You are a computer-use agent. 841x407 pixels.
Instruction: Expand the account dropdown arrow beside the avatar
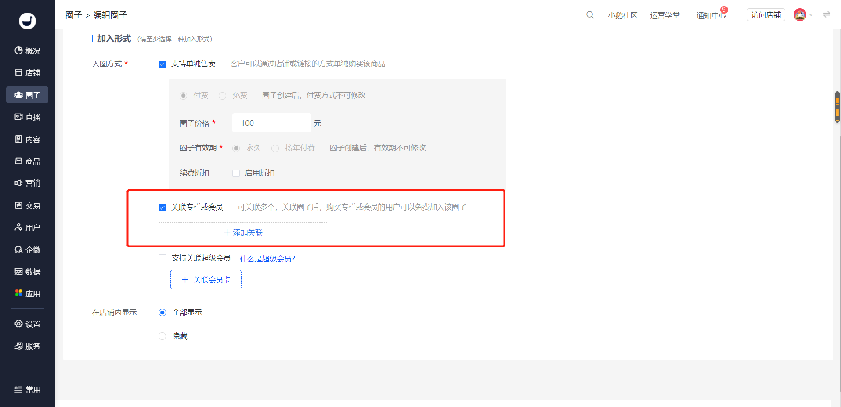click(x=811, y=15)
